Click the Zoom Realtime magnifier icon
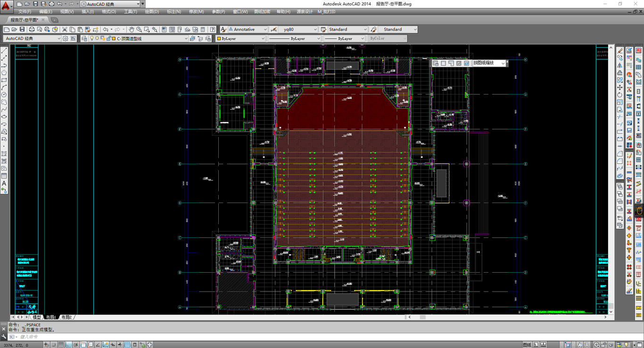Screen dimensions: 644x348 (139, 29)
